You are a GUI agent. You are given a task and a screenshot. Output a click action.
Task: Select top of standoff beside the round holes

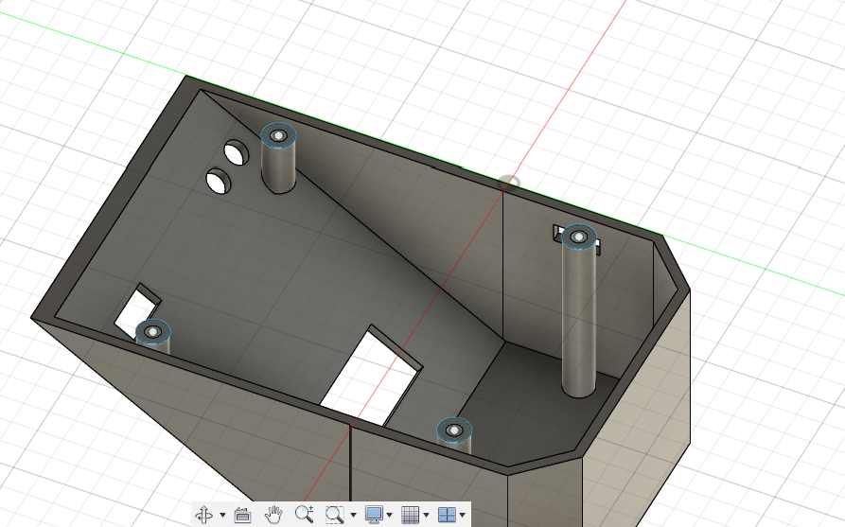(x=278, y=136)
